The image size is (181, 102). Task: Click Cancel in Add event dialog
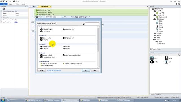point(42,70)
